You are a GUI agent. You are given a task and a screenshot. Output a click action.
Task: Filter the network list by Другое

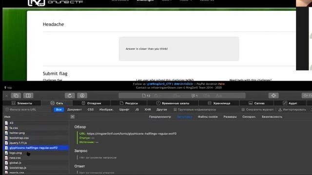tap(161, 109)
